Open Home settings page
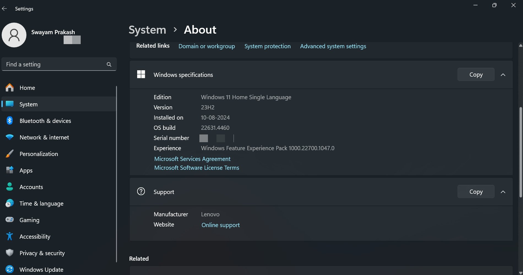 coord(59,88)
